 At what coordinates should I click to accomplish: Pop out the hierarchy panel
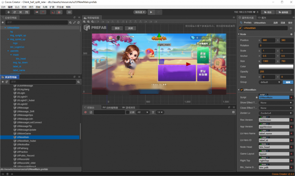(75, 18)
